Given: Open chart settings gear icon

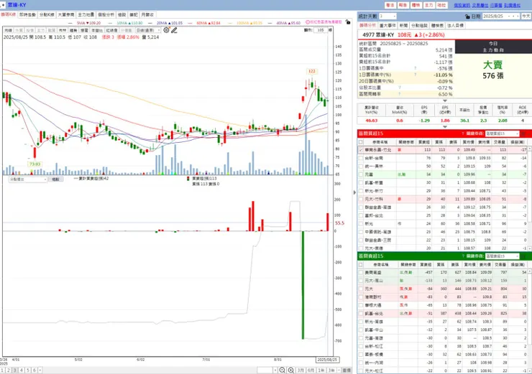Looking at the screenshot, I should click(x=166, y=30).
